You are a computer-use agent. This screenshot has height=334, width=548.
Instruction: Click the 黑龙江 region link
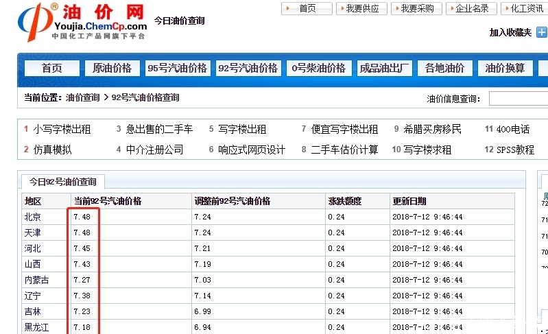tap(37, 327)
